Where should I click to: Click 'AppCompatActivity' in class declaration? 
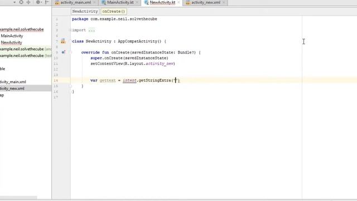tap(137, 41)
